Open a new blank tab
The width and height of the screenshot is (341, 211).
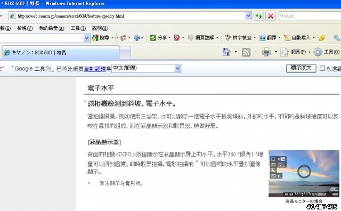click(125, 53)
